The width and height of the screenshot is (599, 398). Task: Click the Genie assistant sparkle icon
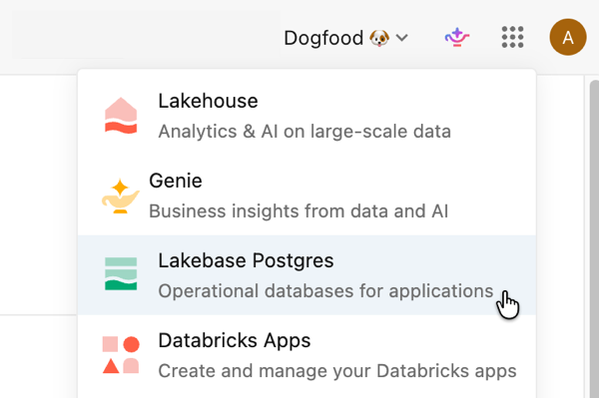click(457, 37)
